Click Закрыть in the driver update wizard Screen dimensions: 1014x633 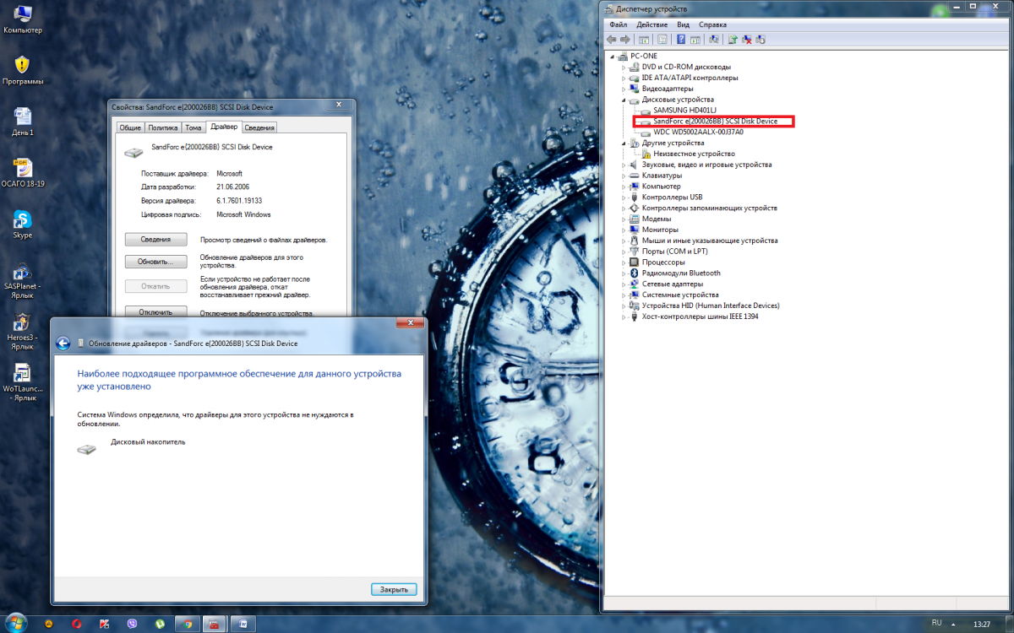[394, 589]
